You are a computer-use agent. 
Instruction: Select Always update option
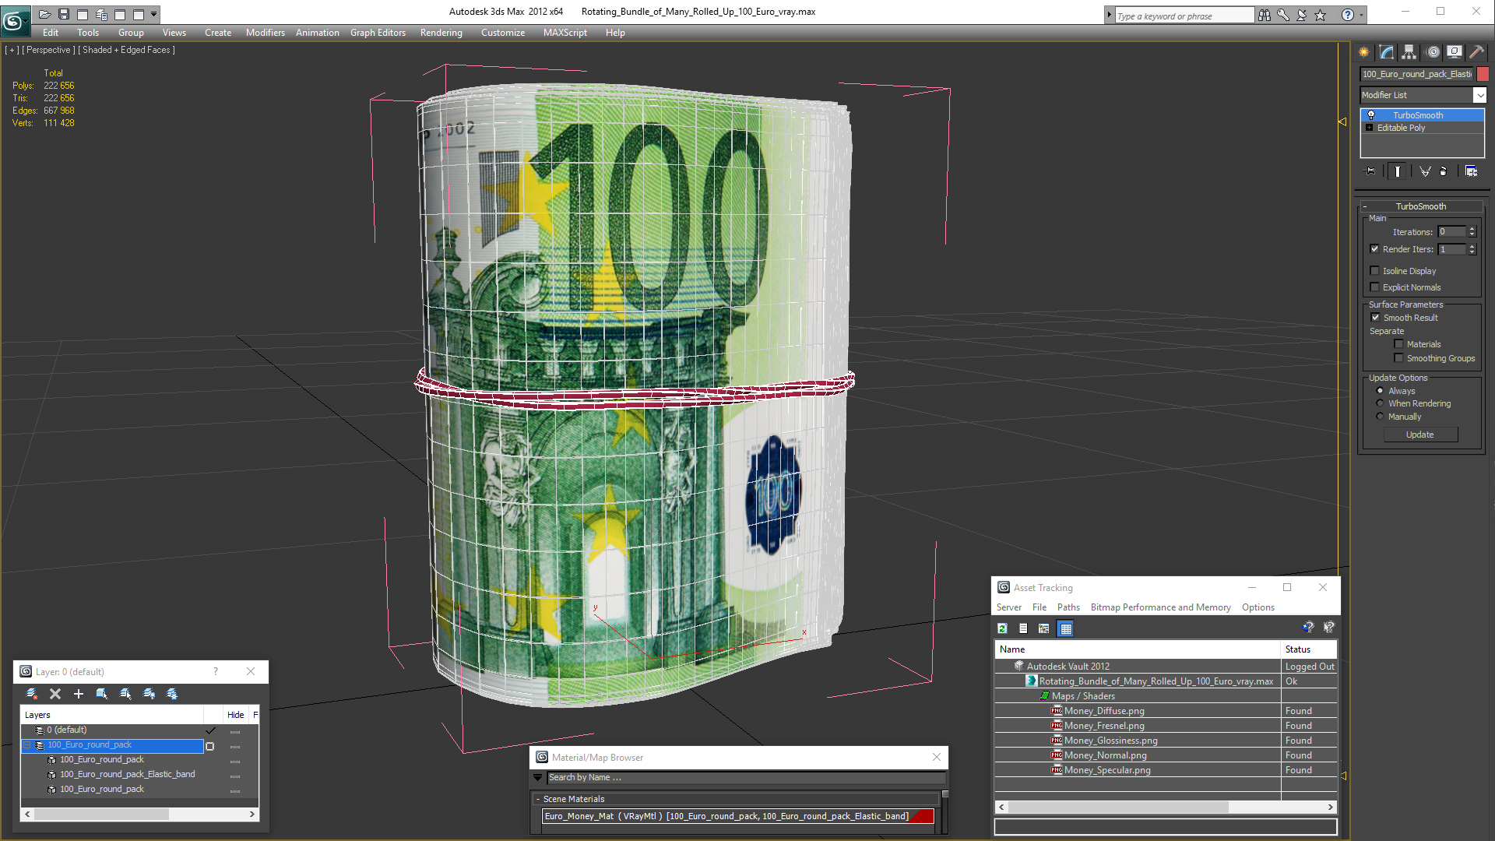[1380, 391]
